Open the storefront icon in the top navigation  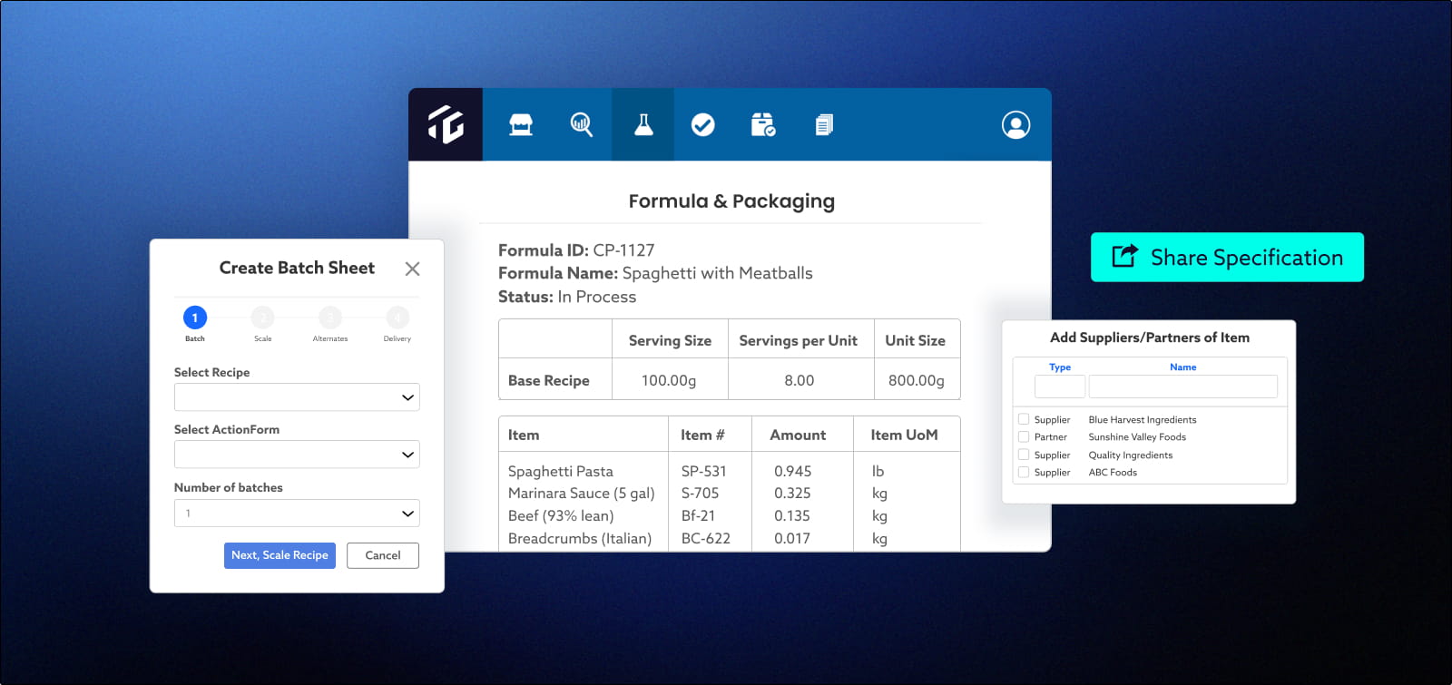[x=521, y=124]
